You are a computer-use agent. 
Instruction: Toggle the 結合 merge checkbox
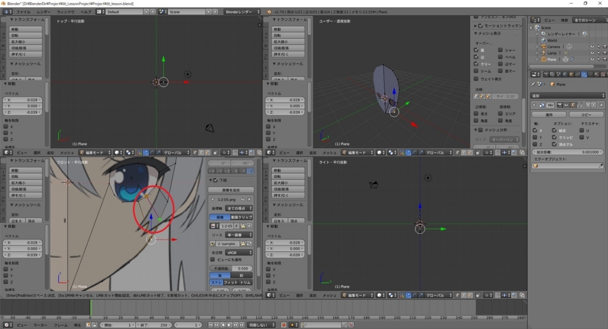[x=554, y=130]
